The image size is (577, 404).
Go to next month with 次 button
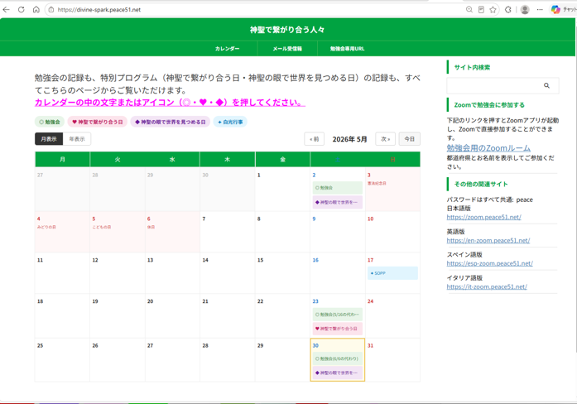[385, 139]
